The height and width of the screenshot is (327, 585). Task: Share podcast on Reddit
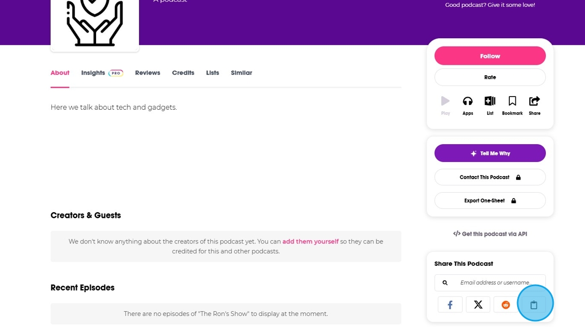506,305
